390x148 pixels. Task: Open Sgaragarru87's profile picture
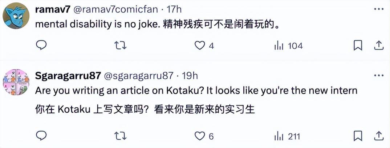point(16,82)
